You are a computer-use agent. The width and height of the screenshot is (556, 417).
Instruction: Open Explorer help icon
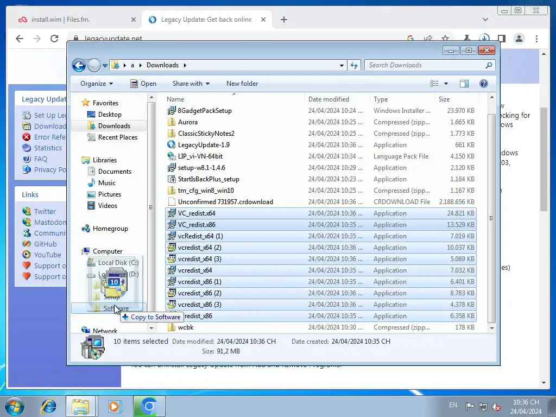[x=484, y=84]
